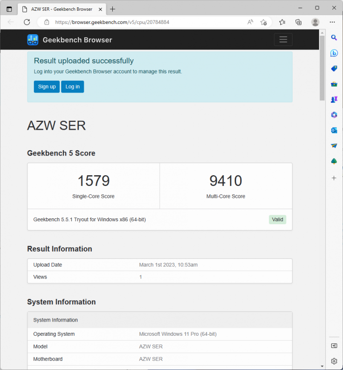
Task: Click the Geekbench glasses logo icon
Action: (x=33, y=40)
